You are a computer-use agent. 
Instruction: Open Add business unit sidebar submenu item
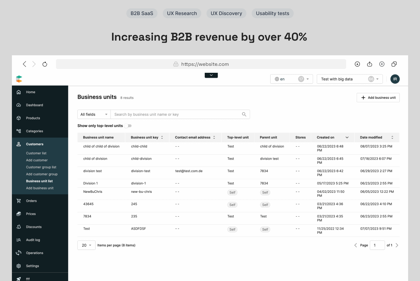(40, 188)
